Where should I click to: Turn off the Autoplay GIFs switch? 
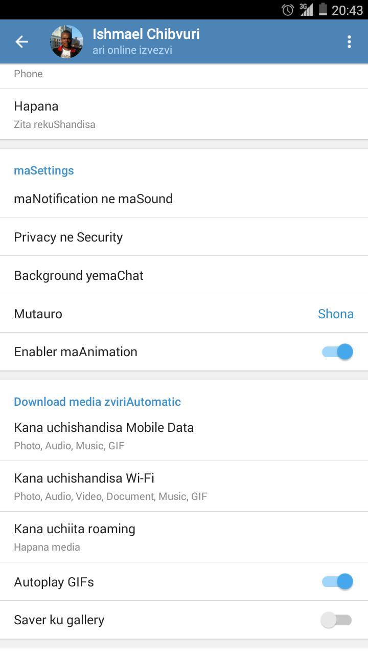(337, 582)
